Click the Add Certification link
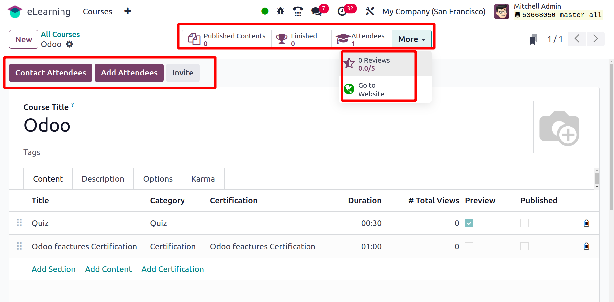 click(x=173, y=269)
